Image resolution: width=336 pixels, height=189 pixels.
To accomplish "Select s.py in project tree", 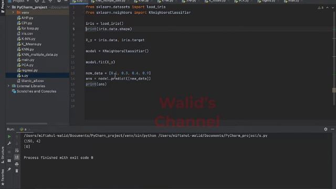I will pos(23,76).
